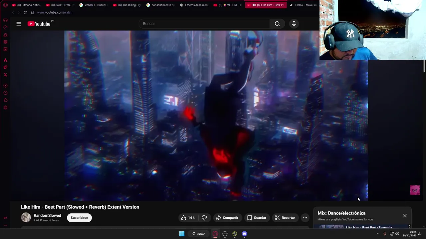Open more actions three-dots menu under video
Screen dimensions: 426x239
coord(305,218)
